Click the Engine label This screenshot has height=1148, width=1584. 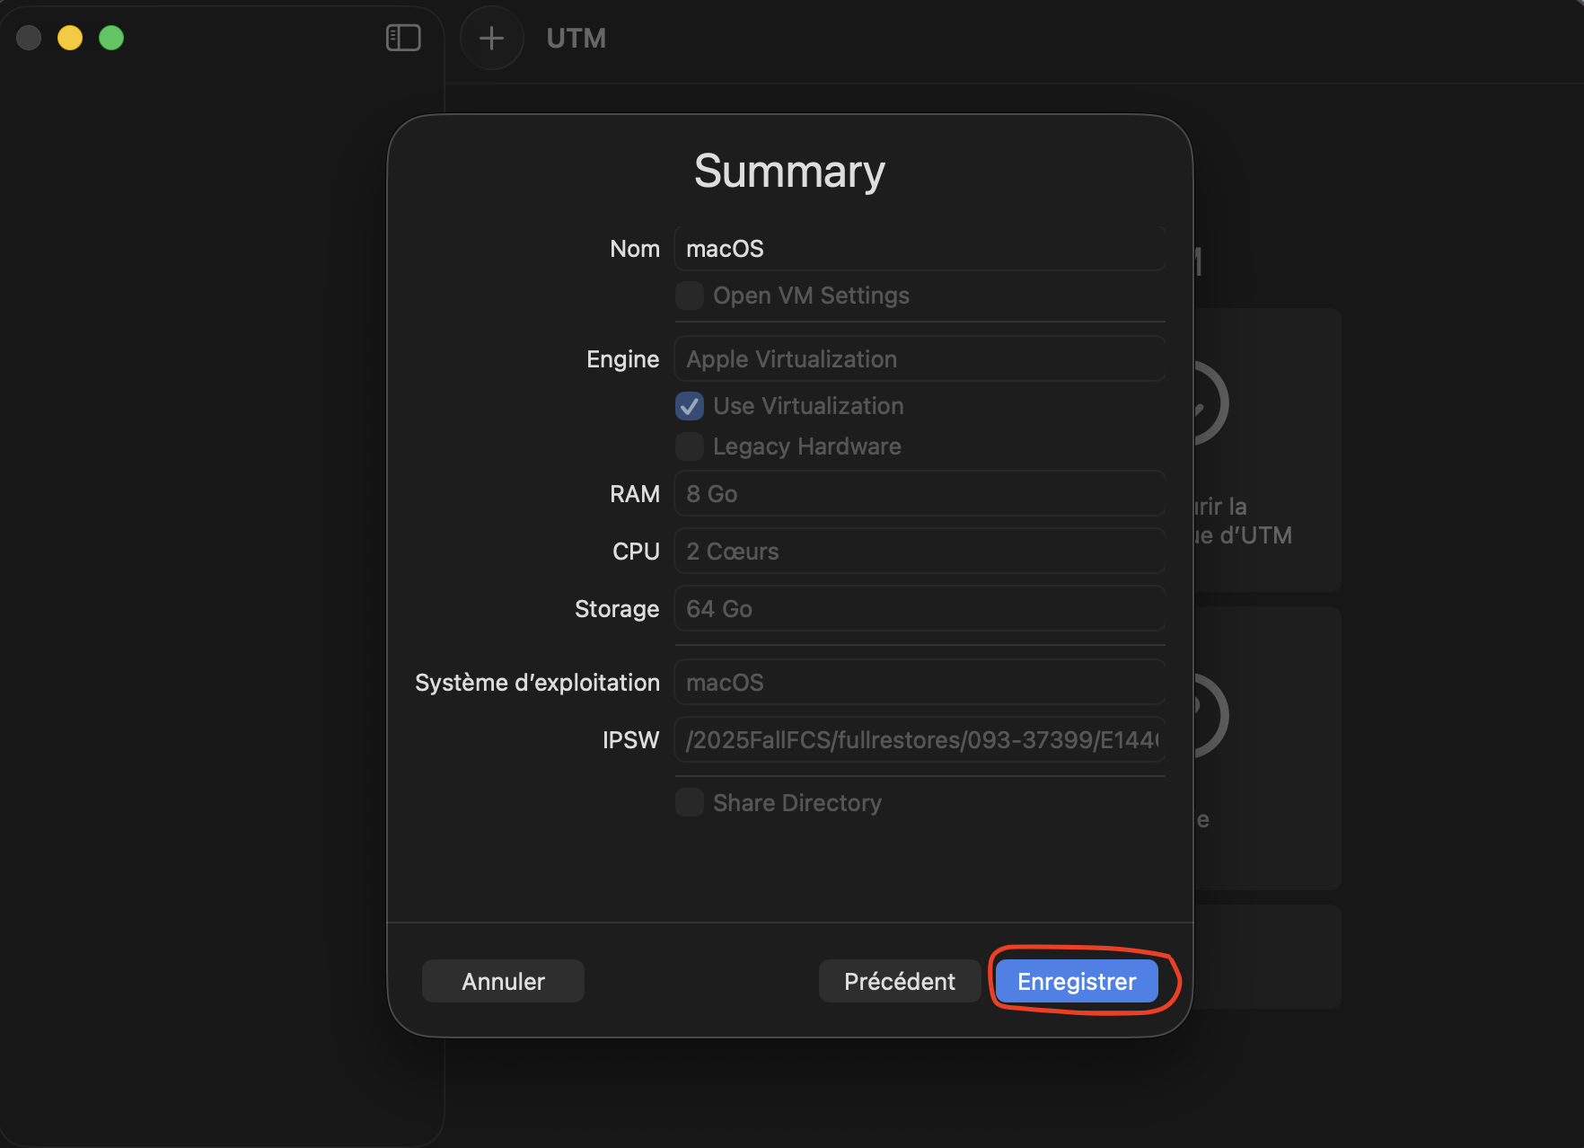click(623, 359)
